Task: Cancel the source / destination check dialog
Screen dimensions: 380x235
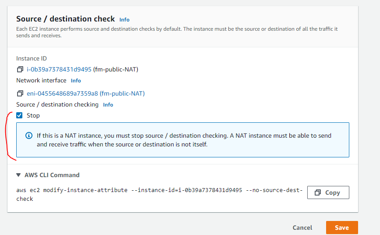Action: pyautogui.click(x=302, y=228)
